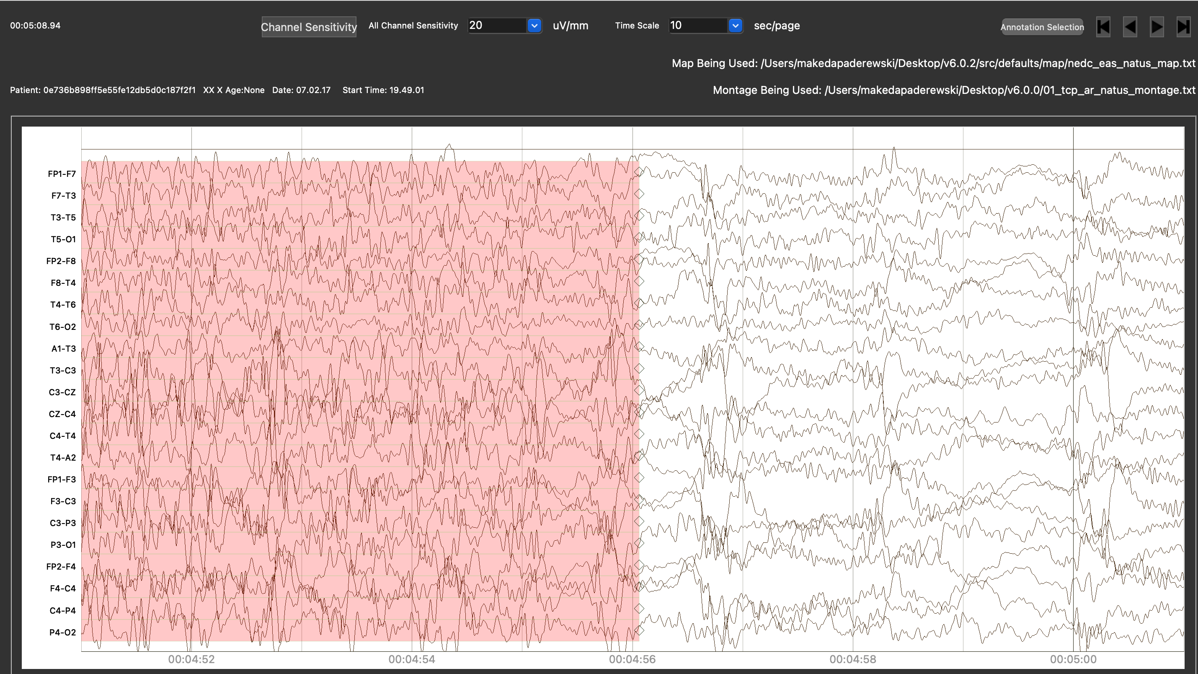Open All Channel Sensitivity dropdown arrow
1198x674 pixels.
coord(534,26)
